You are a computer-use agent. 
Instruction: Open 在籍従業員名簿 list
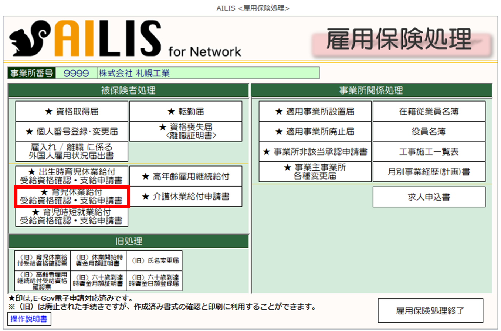pyautogui.click(x=429, y=111)
